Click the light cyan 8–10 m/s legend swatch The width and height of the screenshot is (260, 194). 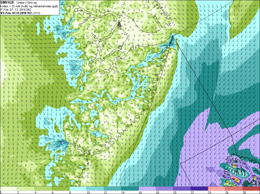(x=78, y=189)
